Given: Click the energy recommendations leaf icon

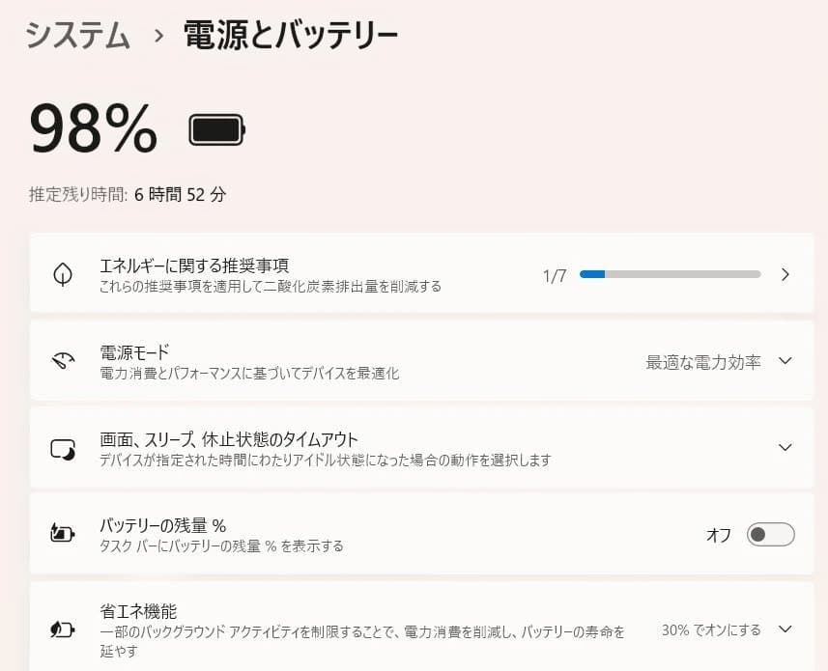Looking at the screenshot, I should pos(63,274).
